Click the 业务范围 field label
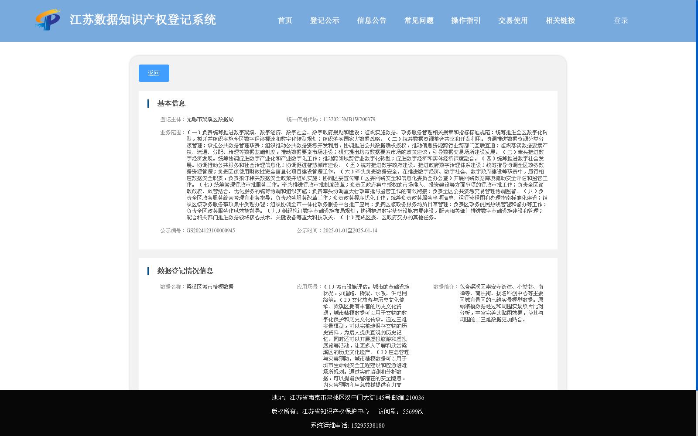The image size is (698, 436). tap(173, 133)
